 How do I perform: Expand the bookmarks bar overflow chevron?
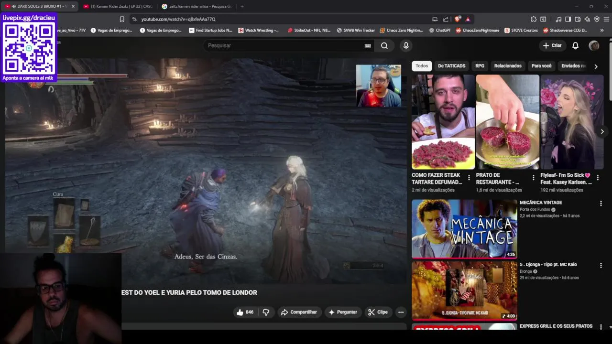[601, 30]
